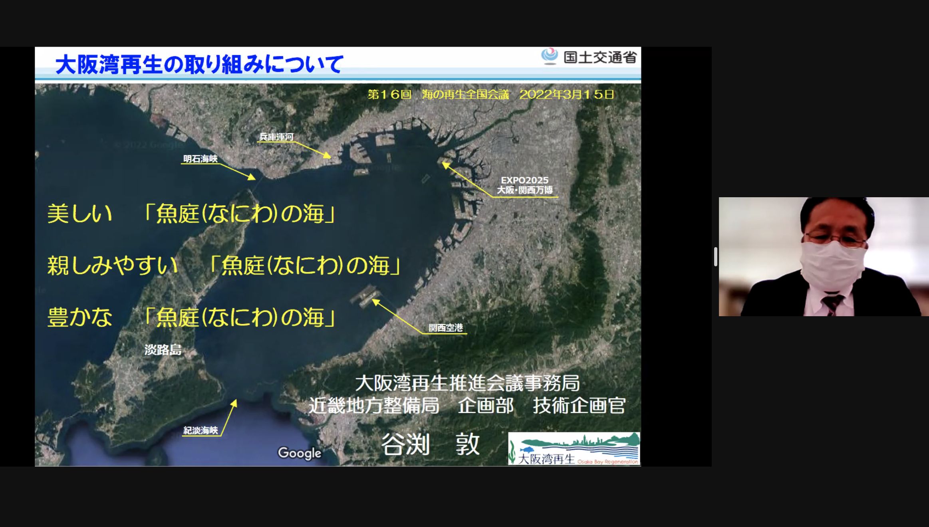Click the 関西空港 map label
The height and width of the screenshot is (527, 929).
[x=445, y=328]
